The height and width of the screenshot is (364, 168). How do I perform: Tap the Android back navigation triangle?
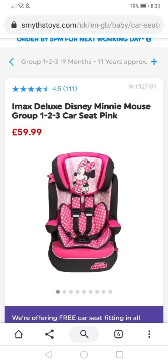click(x=48, y=354)
